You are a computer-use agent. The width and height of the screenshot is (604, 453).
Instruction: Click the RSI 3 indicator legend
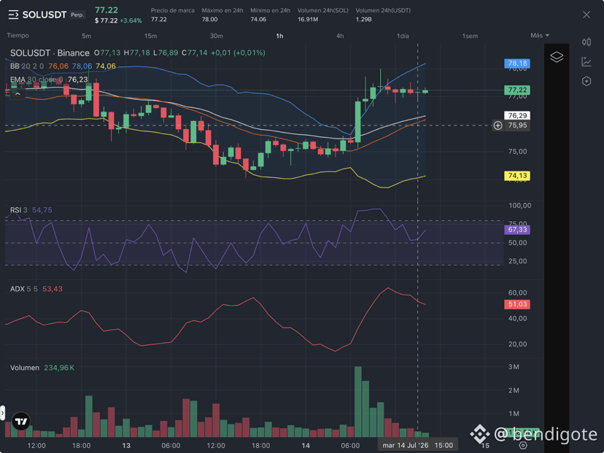18,210
